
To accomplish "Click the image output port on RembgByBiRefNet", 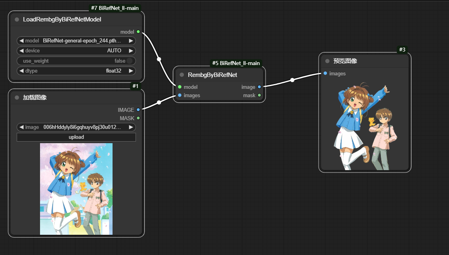I will click(x=259, y=87).
